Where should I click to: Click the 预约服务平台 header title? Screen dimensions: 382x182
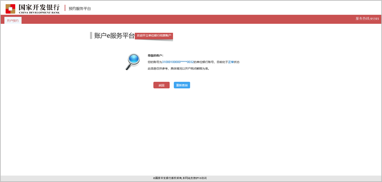80,9
